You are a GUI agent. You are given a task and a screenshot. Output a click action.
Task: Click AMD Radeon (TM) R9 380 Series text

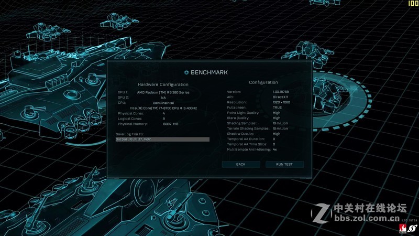(163, 92)
